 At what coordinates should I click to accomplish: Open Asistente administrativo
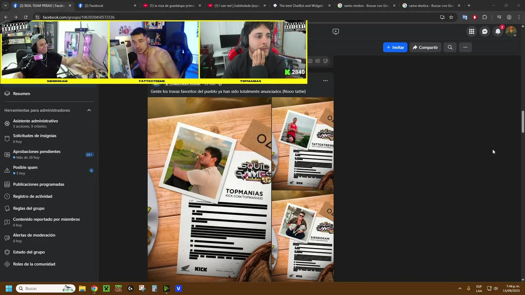48,123
